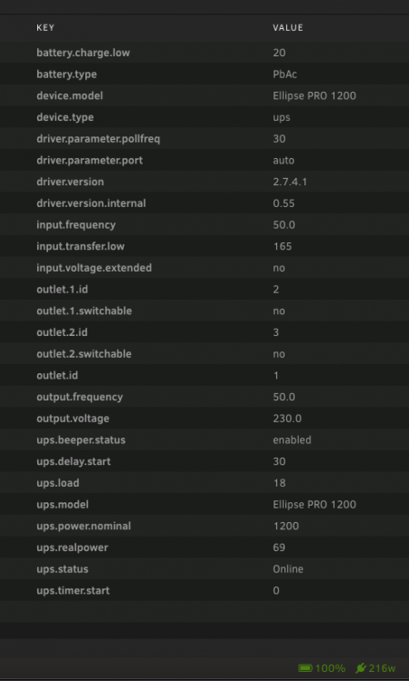Click the VALUE column header
The height and width of the screenshot is (681, 409).
point(288,28)
